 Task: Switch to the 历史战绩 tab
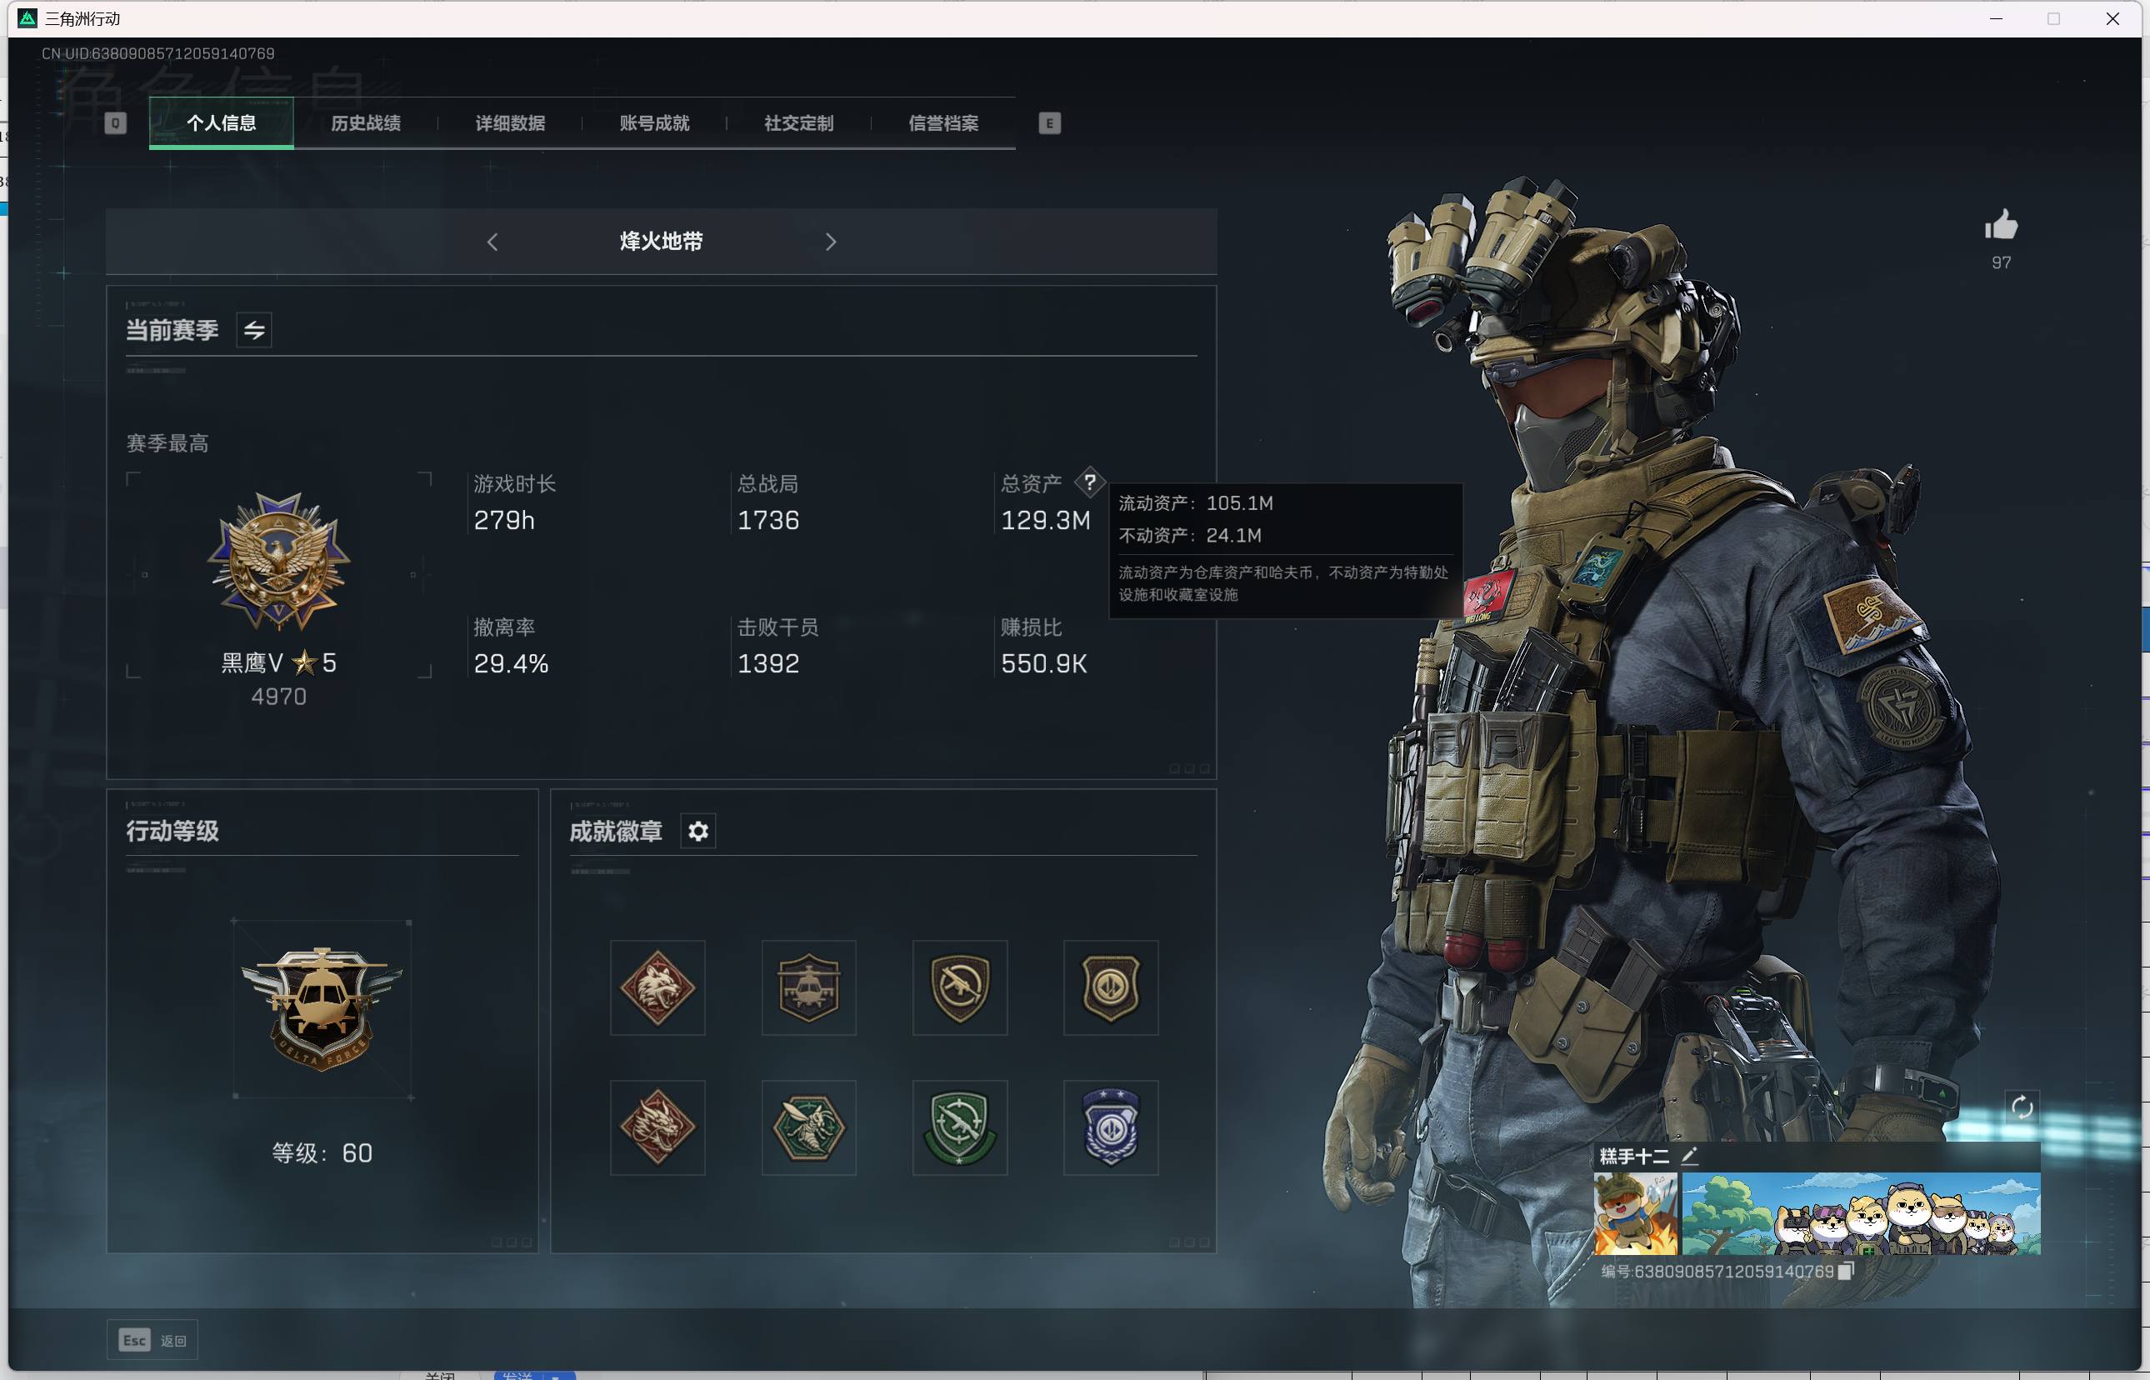tap(366, 122)
